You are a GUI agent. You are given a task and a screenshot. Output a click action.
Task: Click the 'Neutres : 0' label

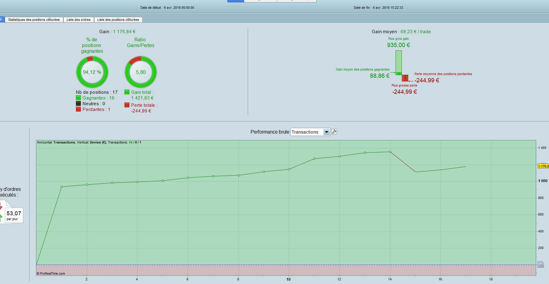tap(94, 104)
